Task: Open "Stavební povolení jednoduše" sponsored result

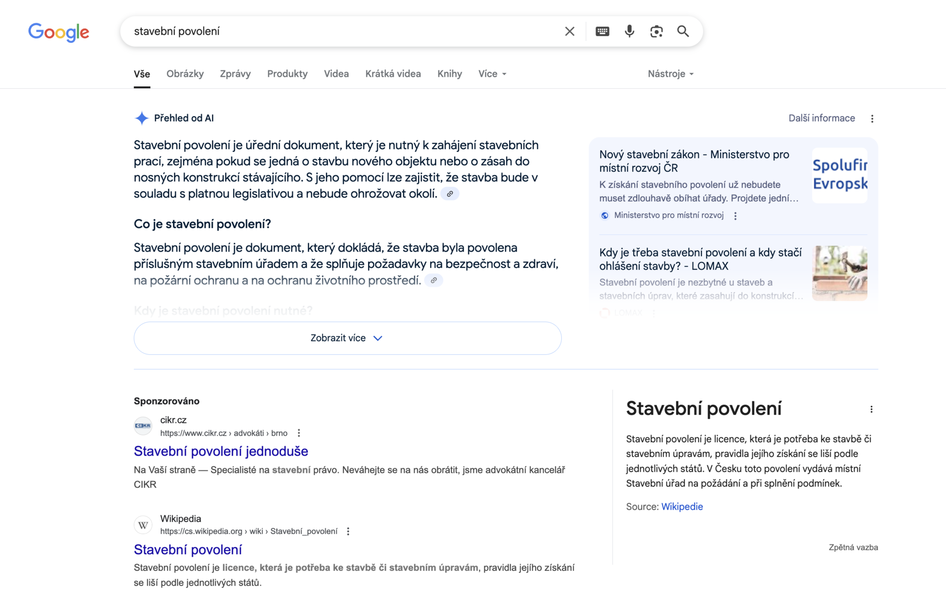Action: (221, 451)
